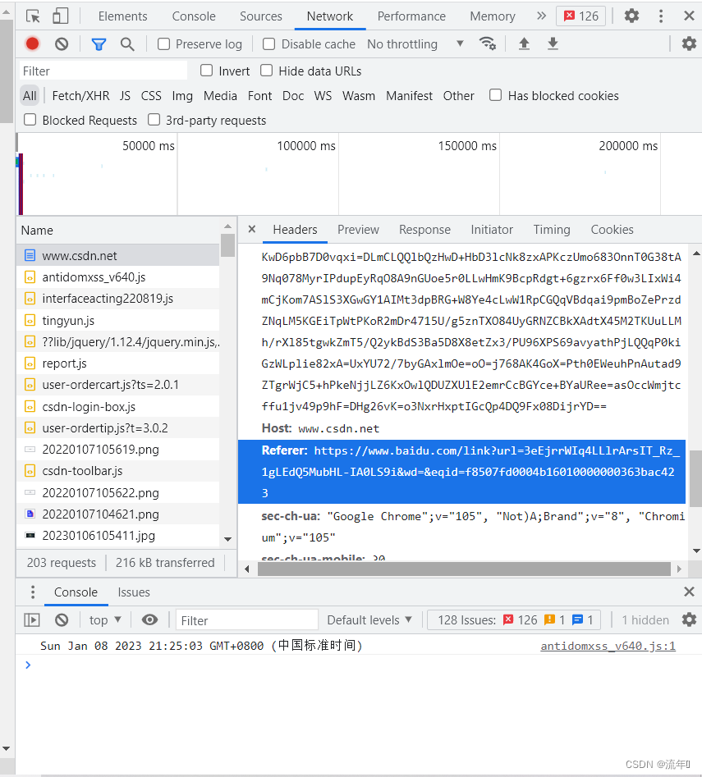
Task: Open the No throttling dropdown
Action: [415, 44]
